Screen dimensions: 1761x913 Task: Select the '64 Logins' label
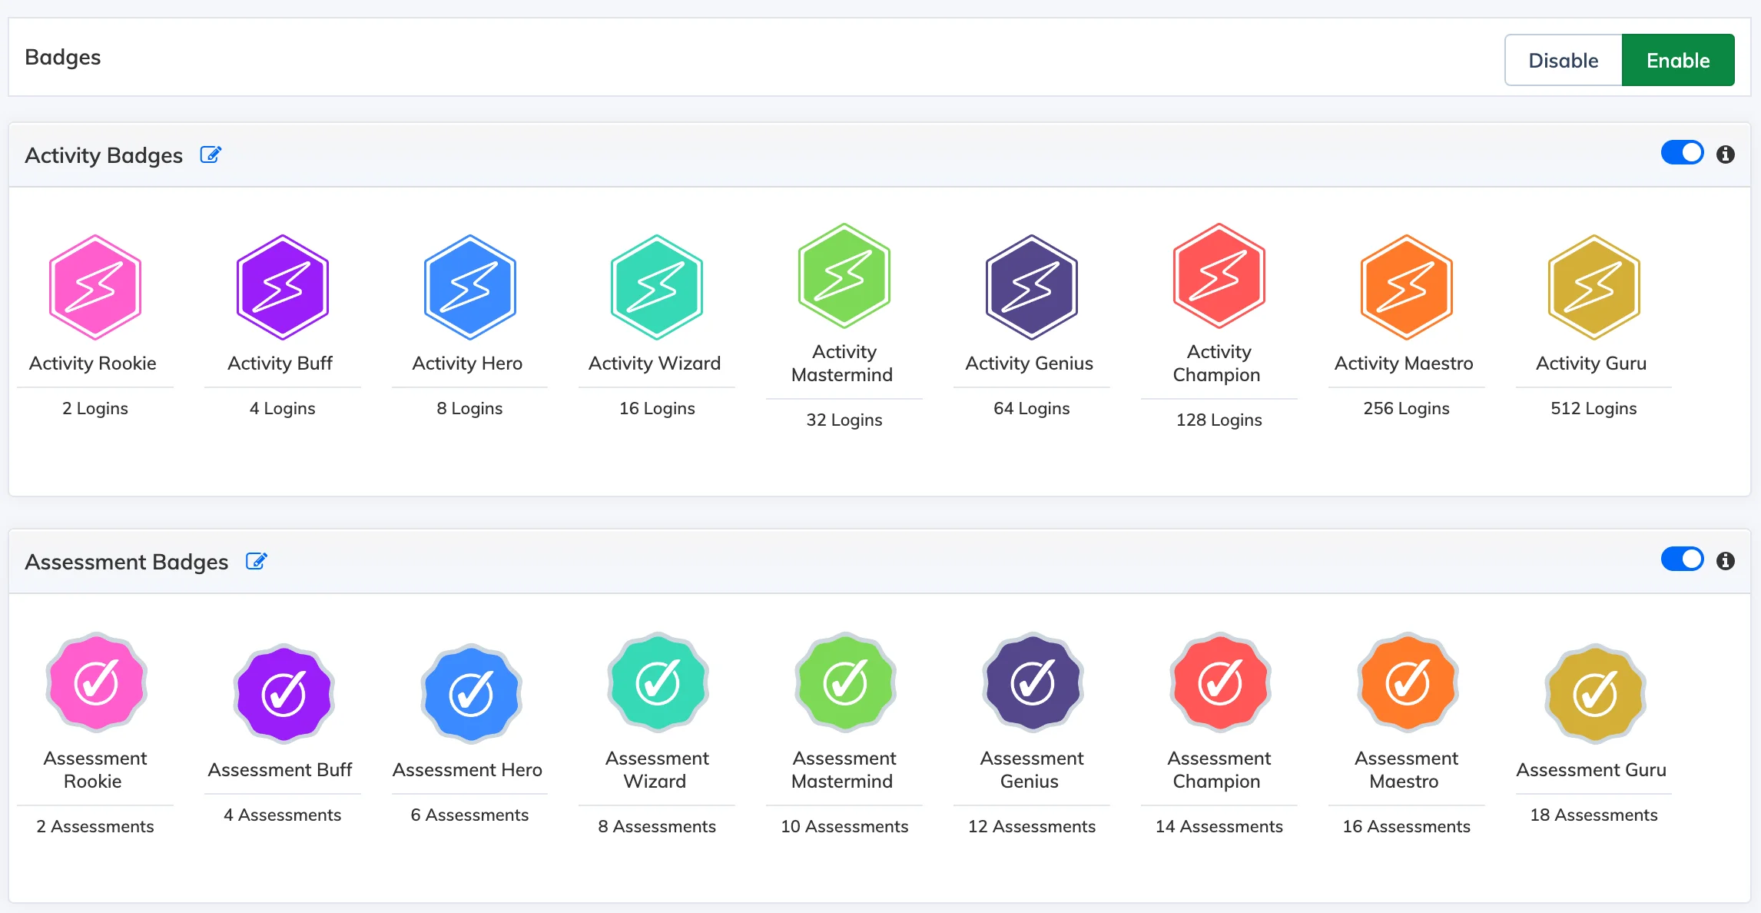[x=1032, y=408]
